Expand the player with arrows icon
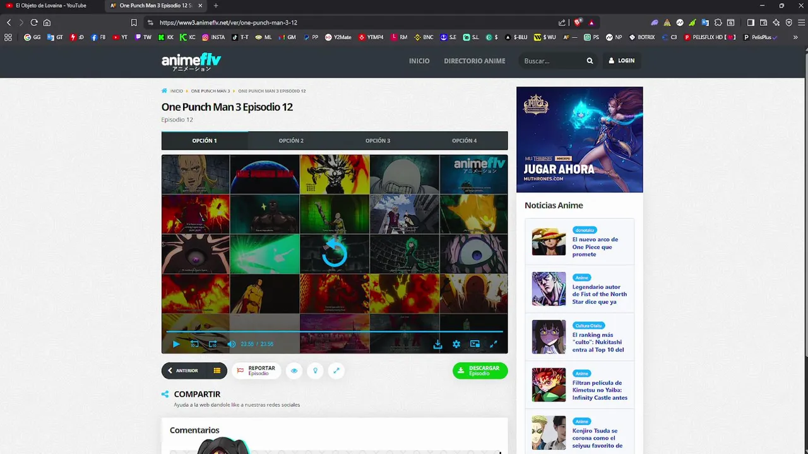 [x=336, y=371]
